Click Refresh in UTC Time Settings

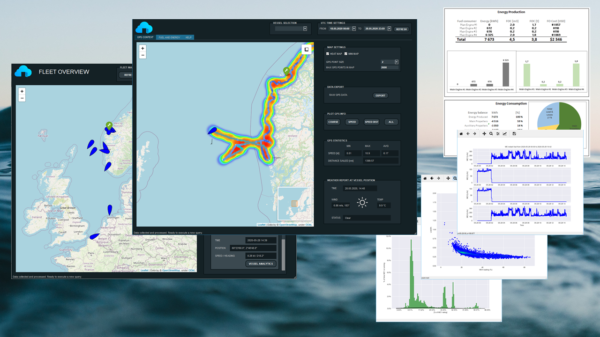coord(402,29)
